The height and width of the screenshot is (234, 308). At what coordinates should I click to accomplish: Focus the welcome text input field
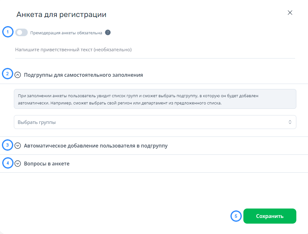click(x=155, y=50)
